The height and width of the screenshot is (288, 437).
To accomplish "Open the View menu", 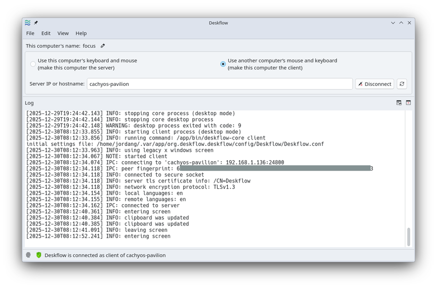I will pos(63,33).
